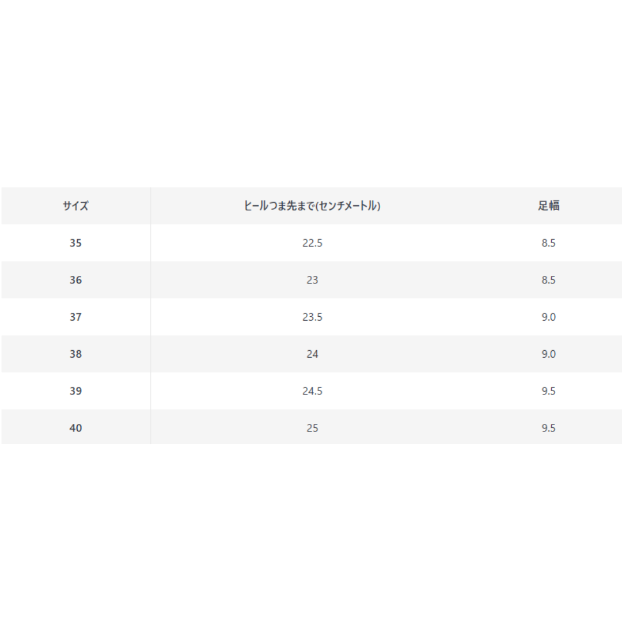Select size 38 row label
The image size is (622, 622).
click(75, 354)
